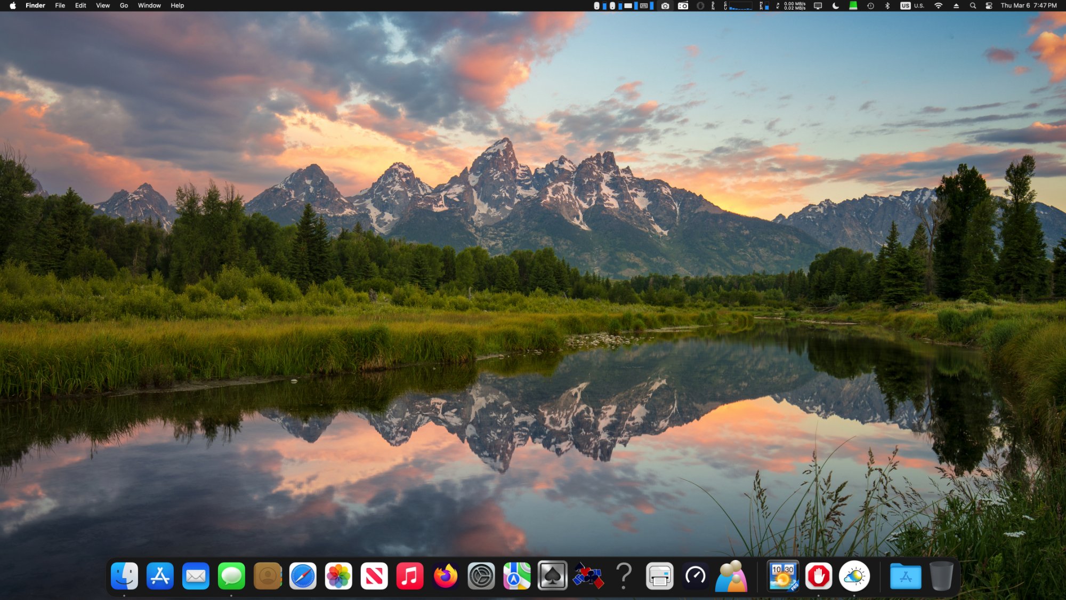Open Safari browser from the Dock
Screen dimensions: 1066x600
pyautogui.click(x=303, y=576)
